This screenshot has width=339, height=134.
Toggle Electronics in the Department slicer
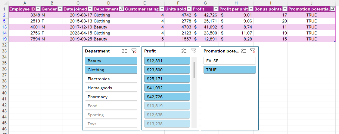click(111, 79)
